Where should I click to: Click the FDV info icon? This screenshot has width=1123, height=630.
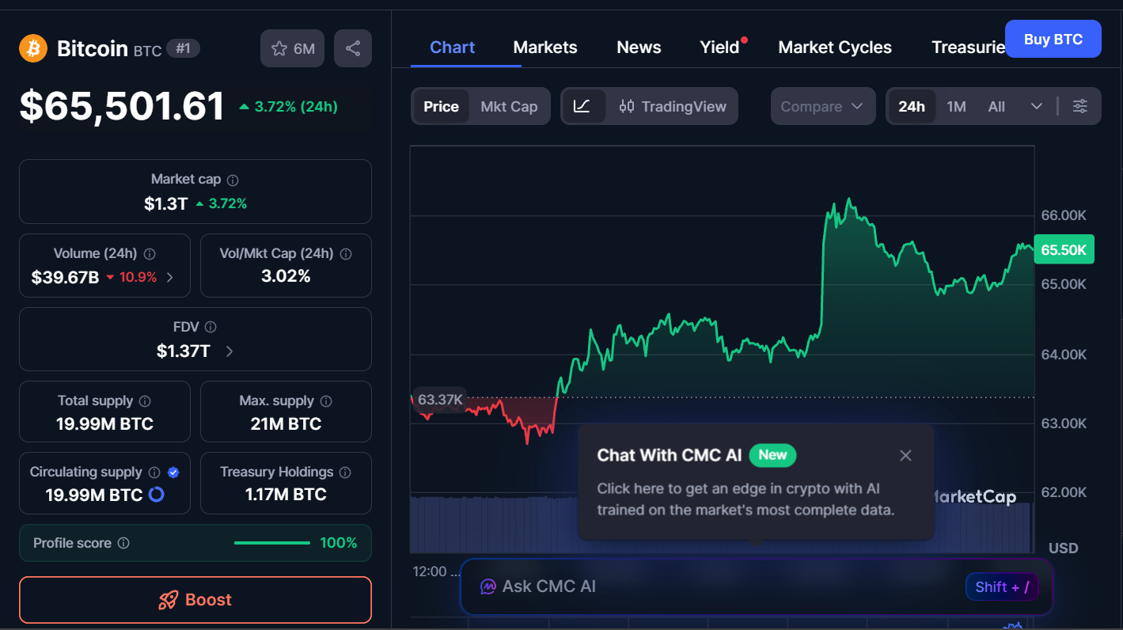pos(211,327)
